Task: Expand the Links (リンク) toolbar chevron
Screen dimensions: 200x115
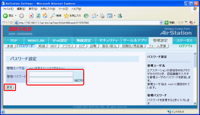Action: tap(186, 22)
